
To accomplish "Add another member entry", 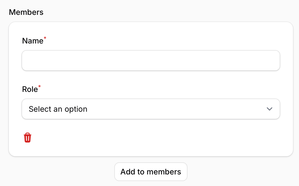I will 151,172.
